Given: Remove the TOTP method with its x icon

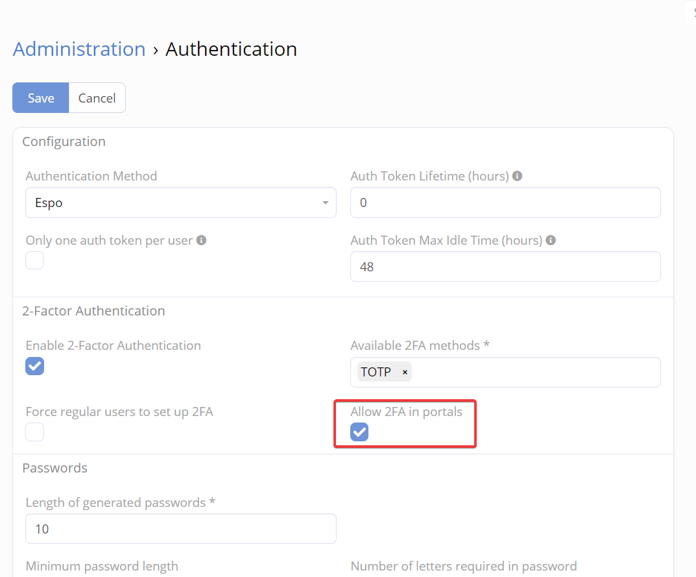Looking at the screenshot, I should [405, 373].
